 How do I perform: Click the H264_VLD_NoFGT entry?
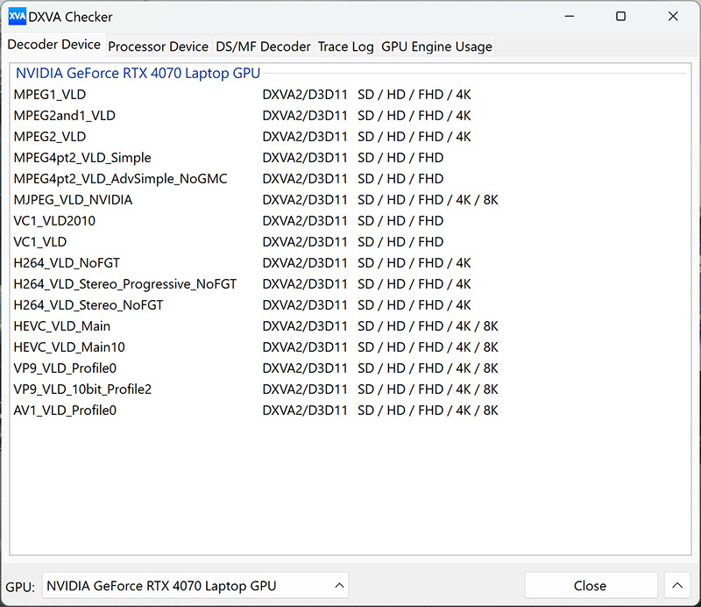click(66, 263)
